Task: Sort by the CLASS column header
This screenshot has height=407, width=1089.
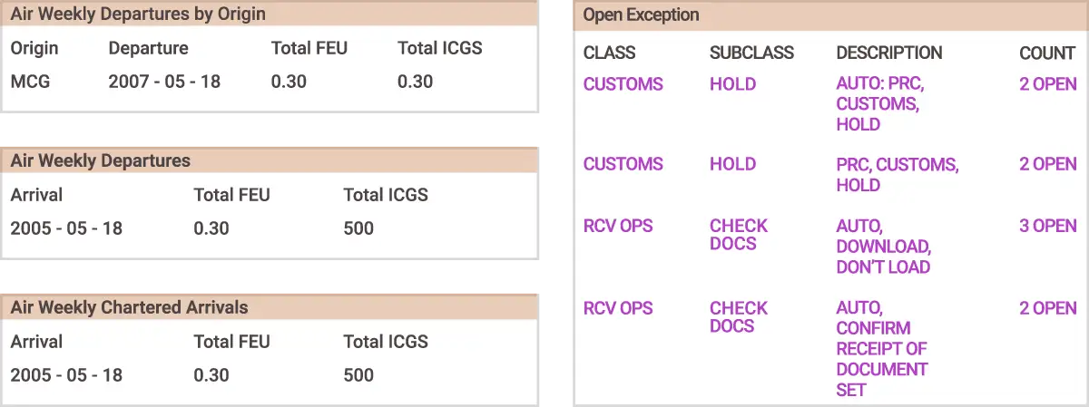Action: 609,53
